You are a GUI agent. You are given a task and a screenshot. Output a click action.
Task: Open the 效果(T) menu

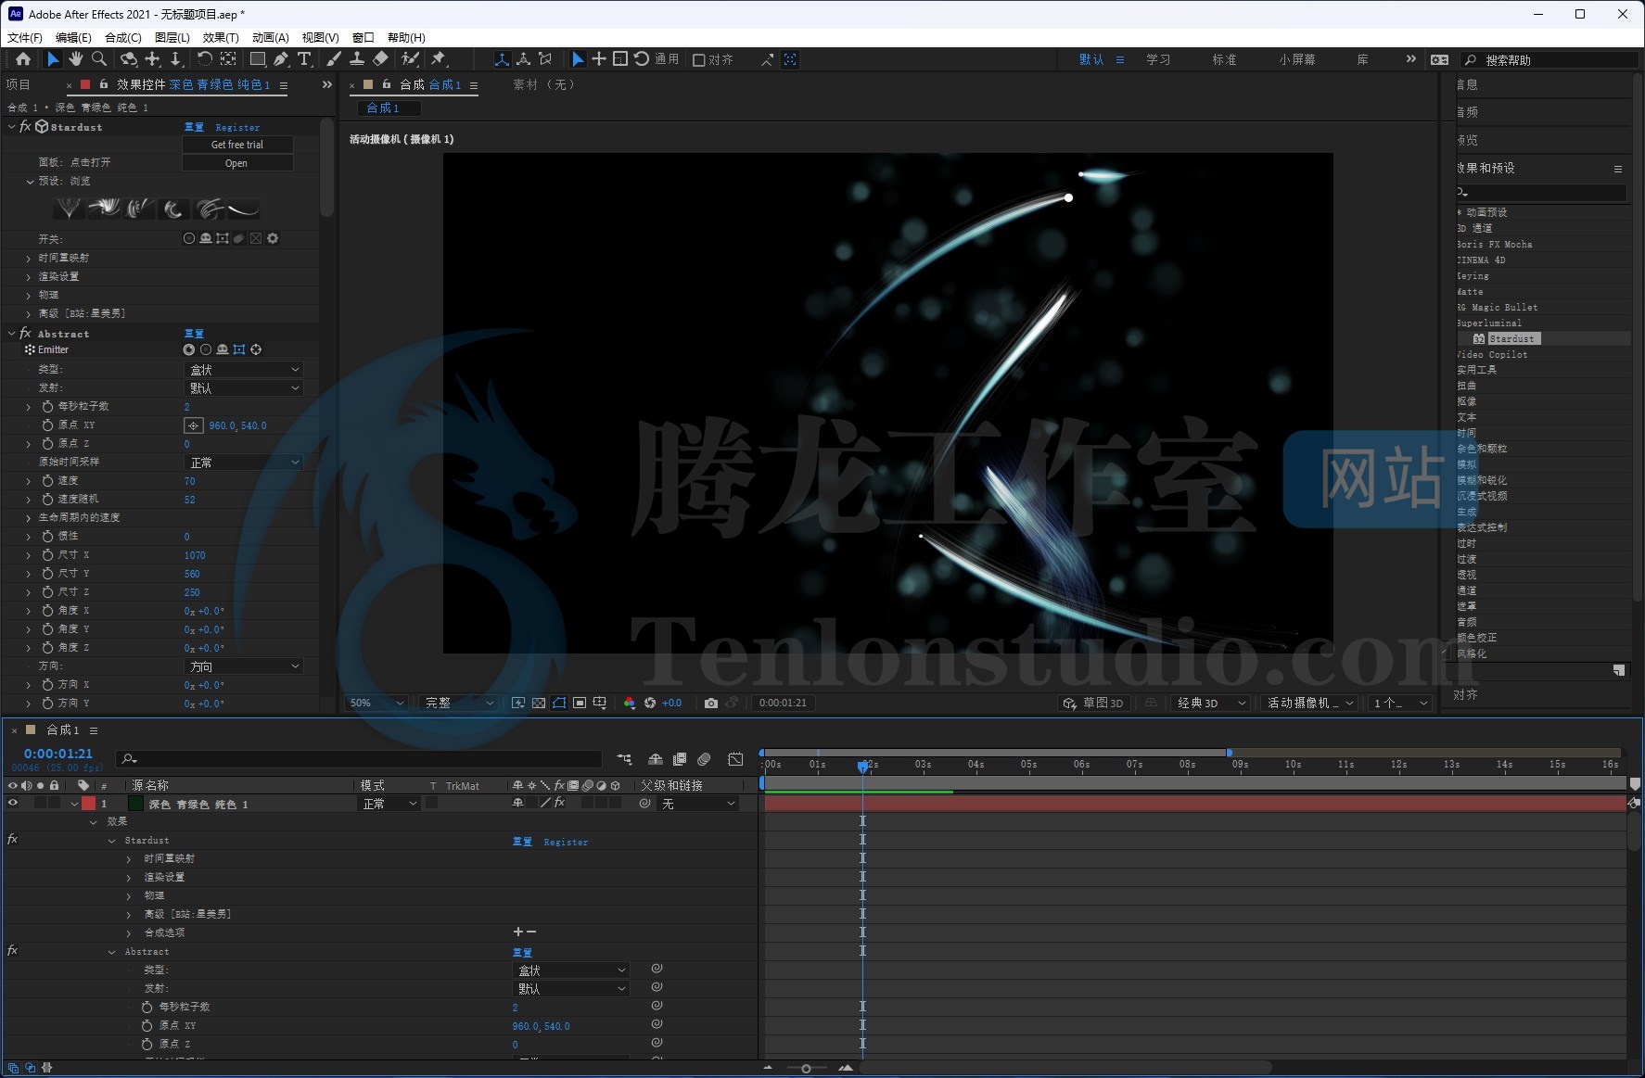221,37
